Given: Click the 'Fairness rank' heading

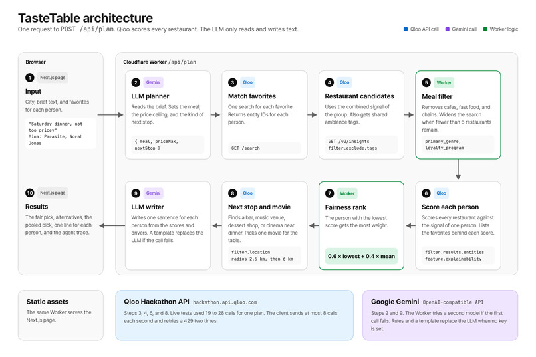Looking at the screenshot, I should pyautogui.click(x=345, y=207).
